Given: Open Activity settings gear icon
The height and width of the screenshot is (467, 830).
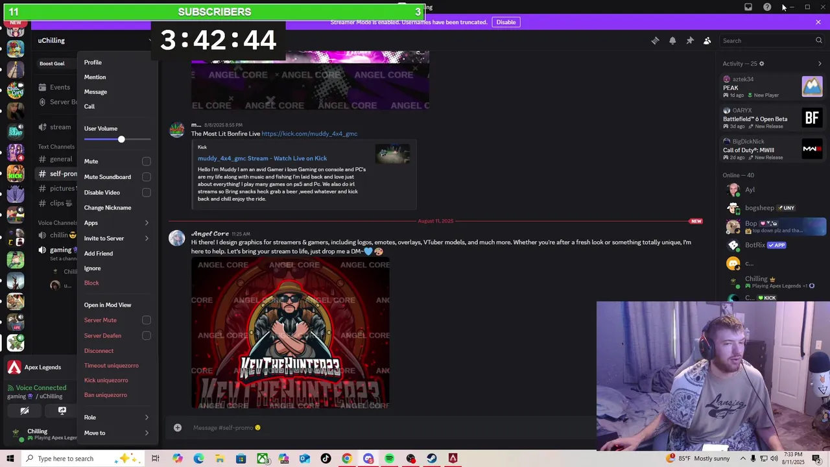Looking at the screenshot, I should click(761, 64).
